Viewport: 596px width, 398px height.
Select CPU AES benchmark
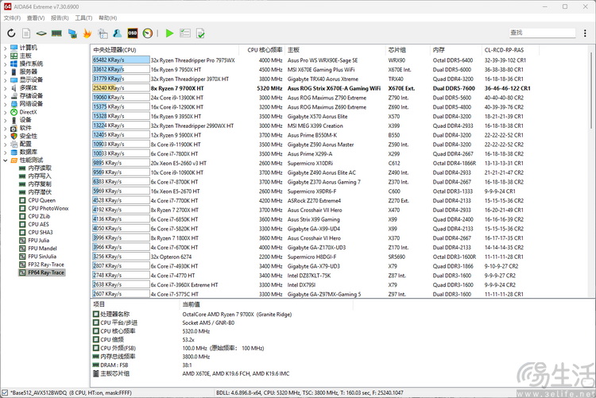(38, 224)
